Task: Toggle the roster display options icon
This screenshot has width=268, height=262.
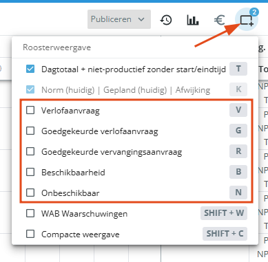Action: point(247,20)
